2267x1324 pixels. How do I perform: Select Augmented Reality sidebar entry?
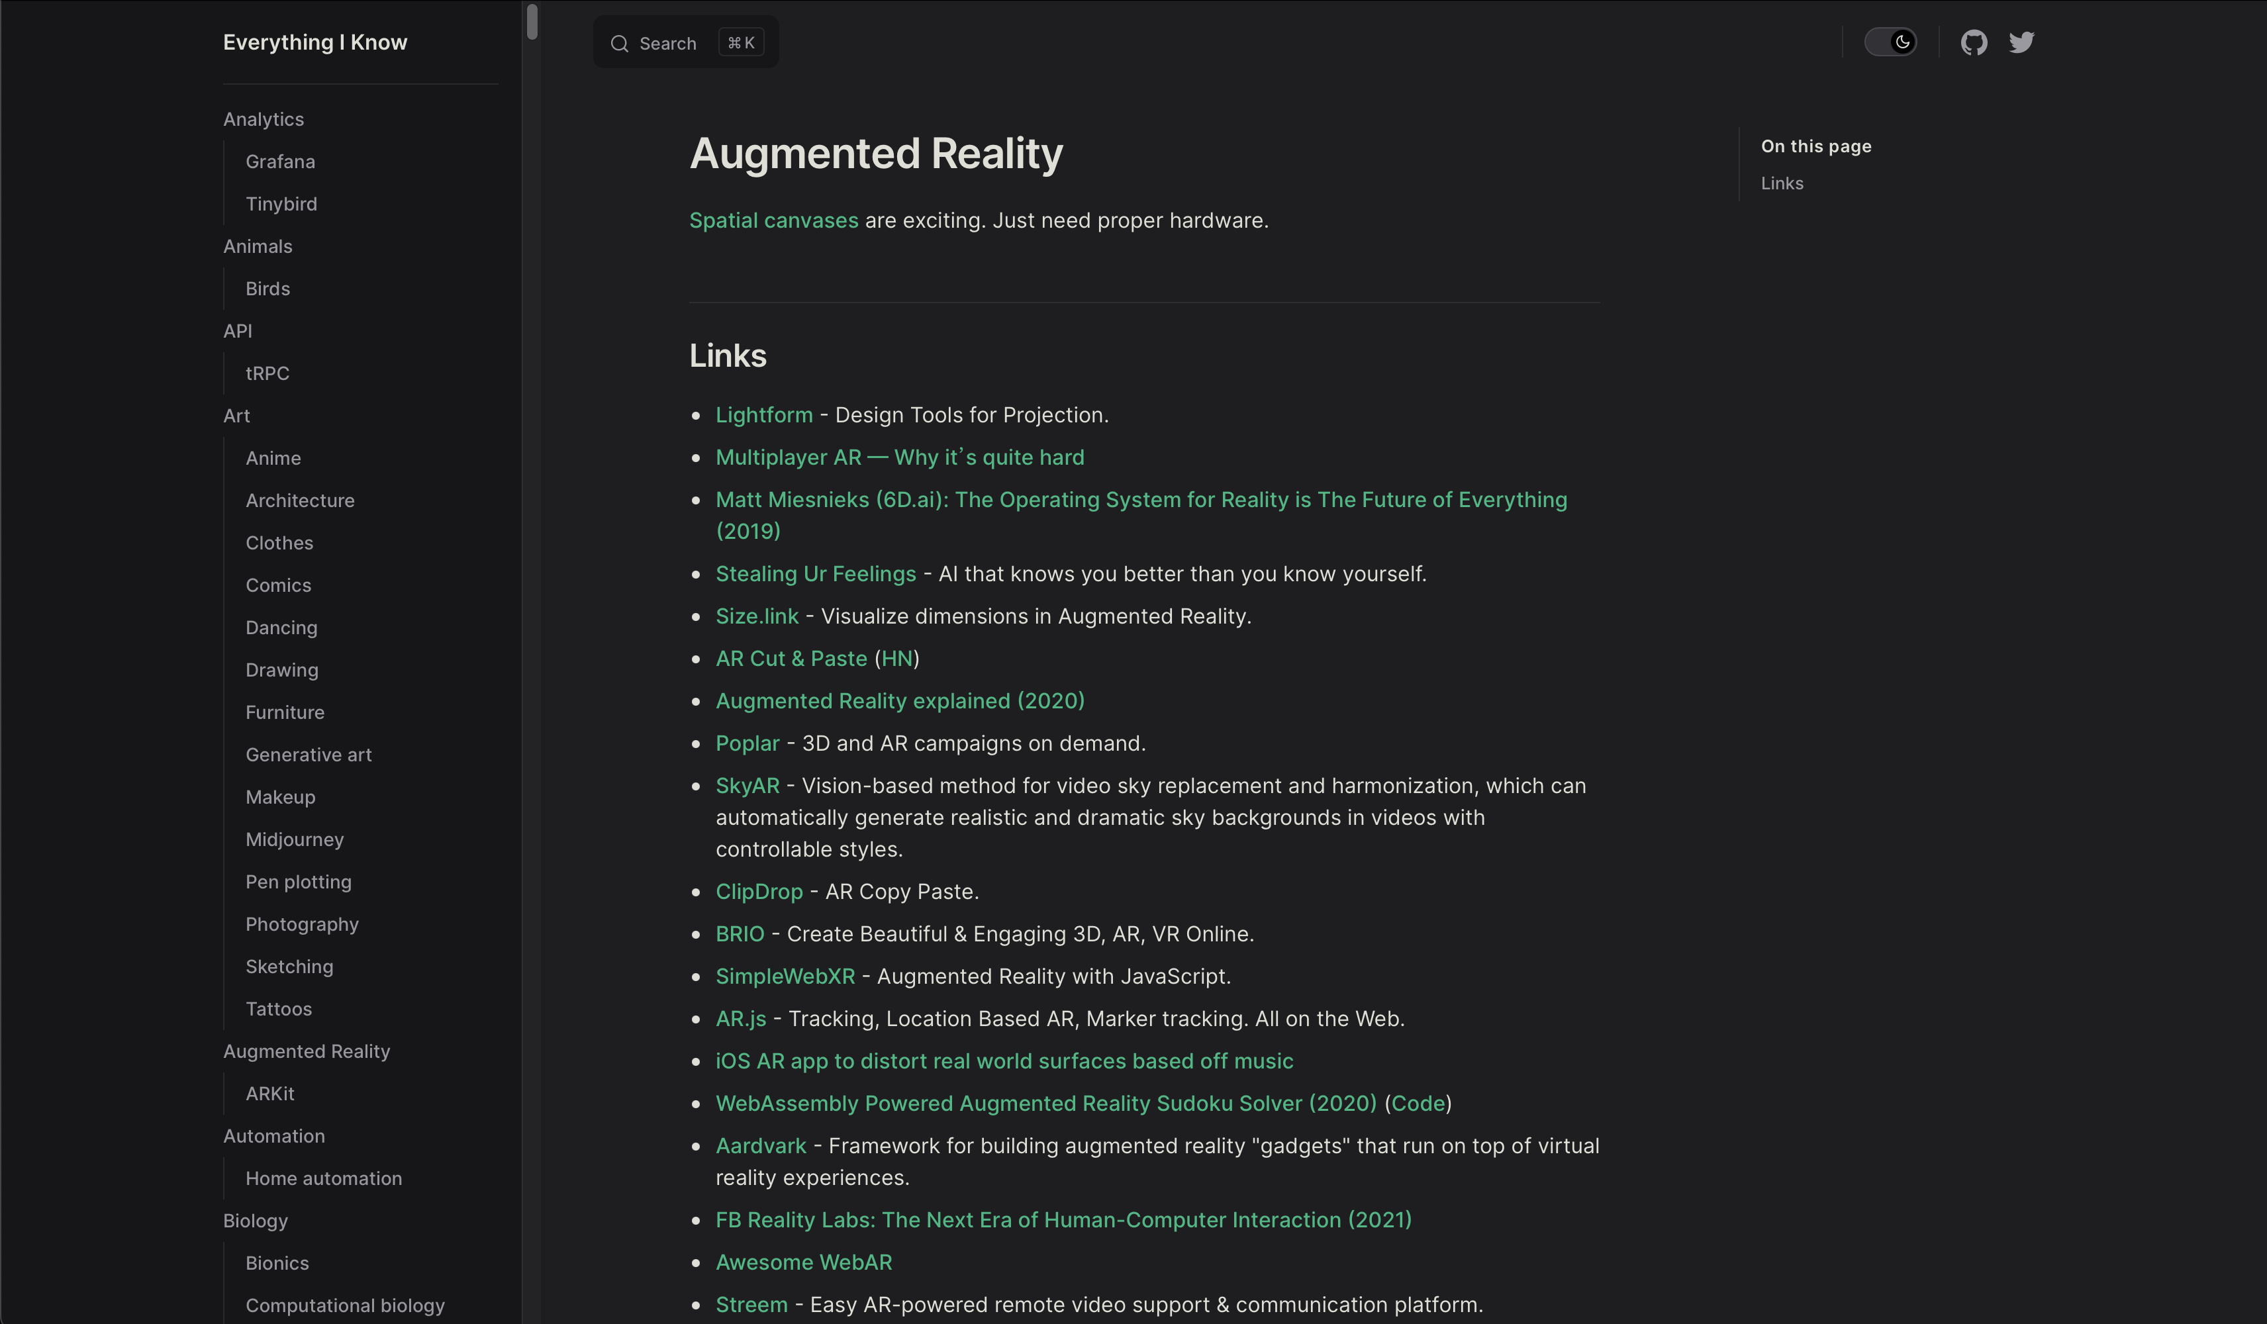pos(307,1051)
